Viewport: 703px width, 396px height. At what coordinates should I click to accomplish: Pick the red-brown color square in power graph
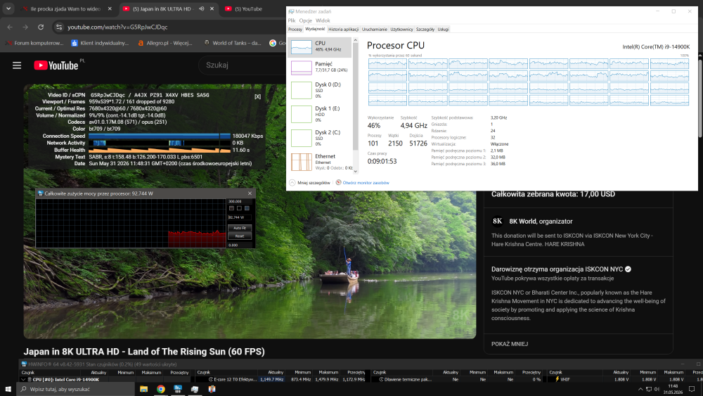(x=231, y=208)
